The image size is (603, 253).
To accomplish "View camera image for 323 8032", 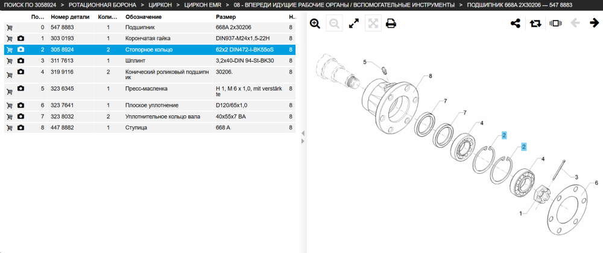I will click(21, 117).
